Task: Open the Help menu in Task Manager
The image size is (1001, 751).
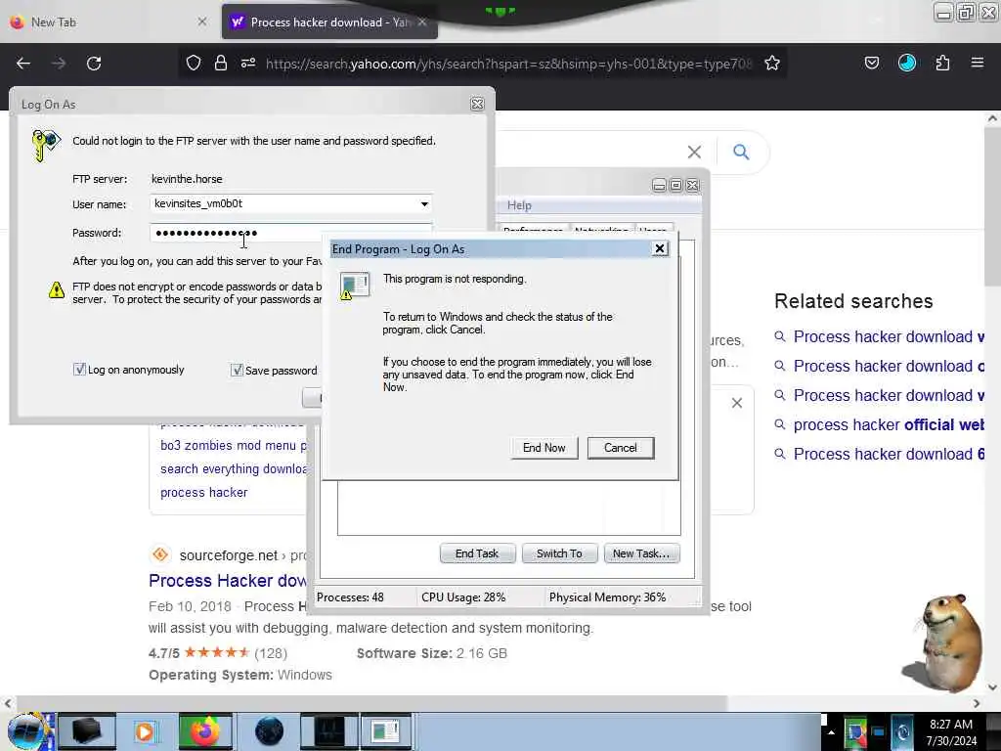Action: (x=519, y=205)
